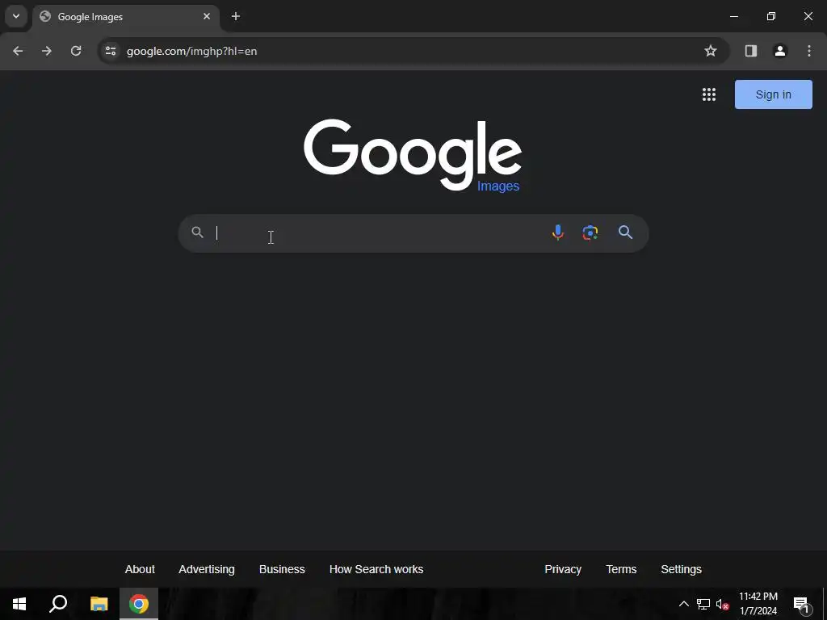Viewport: 827px width, 620px height.
Task: Close the Google Images tab
Action: coord(207,16)
